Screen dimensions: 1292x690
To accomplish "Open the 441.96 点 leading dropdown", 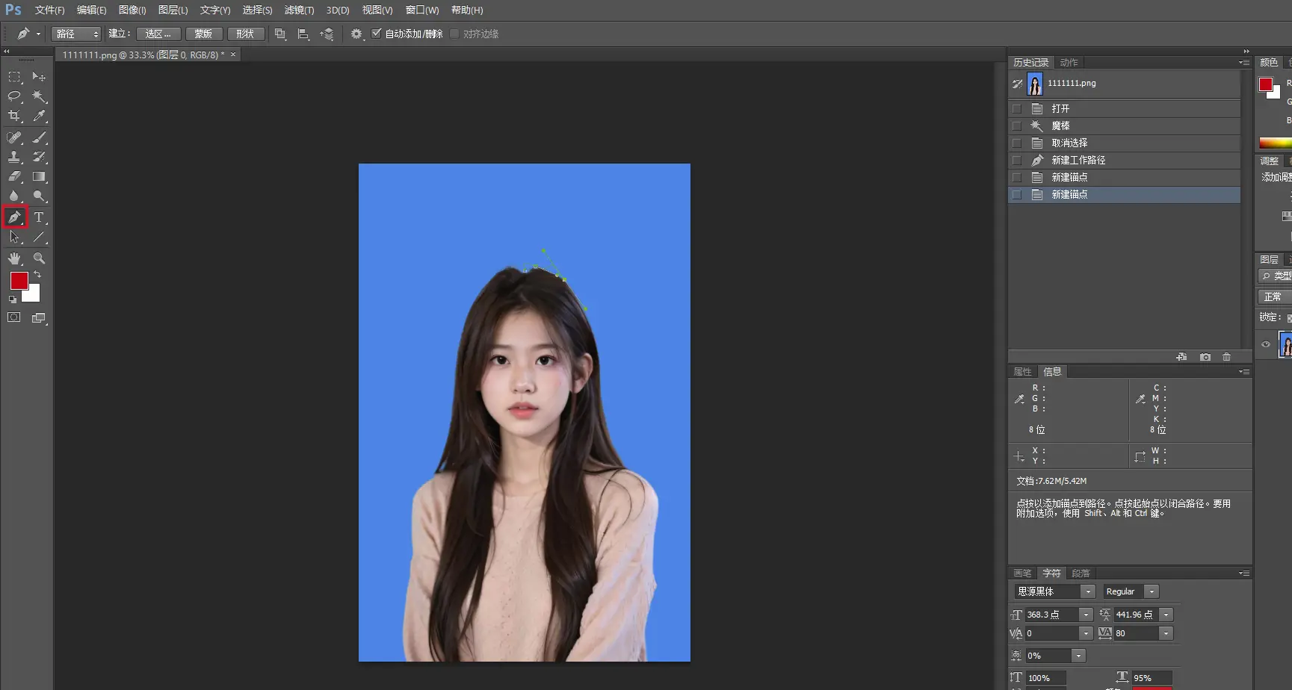I will pos(1166,615).
